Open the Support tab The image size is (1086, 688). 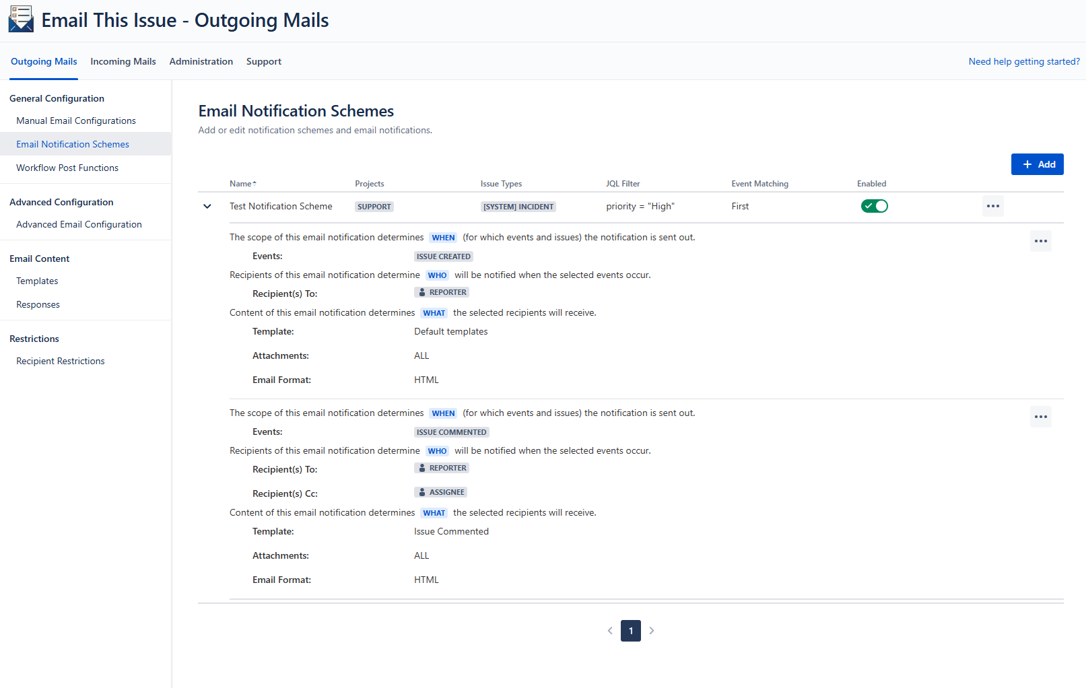pos(263,61)
